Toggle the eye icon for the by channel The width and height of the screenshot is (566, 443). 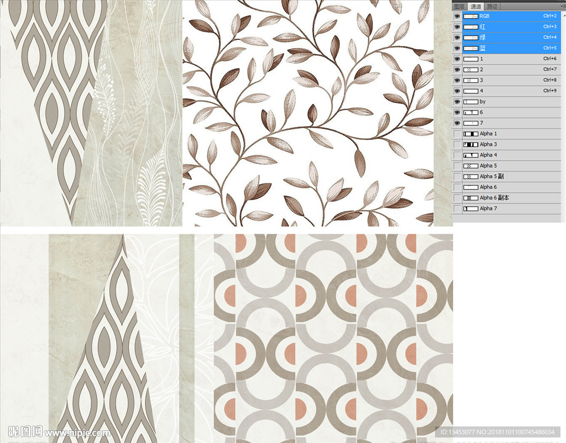coord(457,102)
